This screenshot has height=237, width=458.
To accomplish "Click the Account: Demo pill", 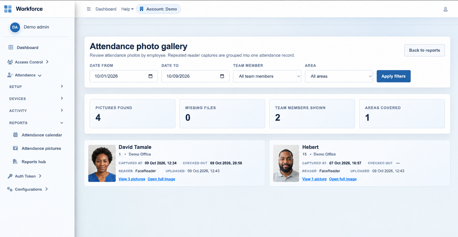I will coord(158,9).
